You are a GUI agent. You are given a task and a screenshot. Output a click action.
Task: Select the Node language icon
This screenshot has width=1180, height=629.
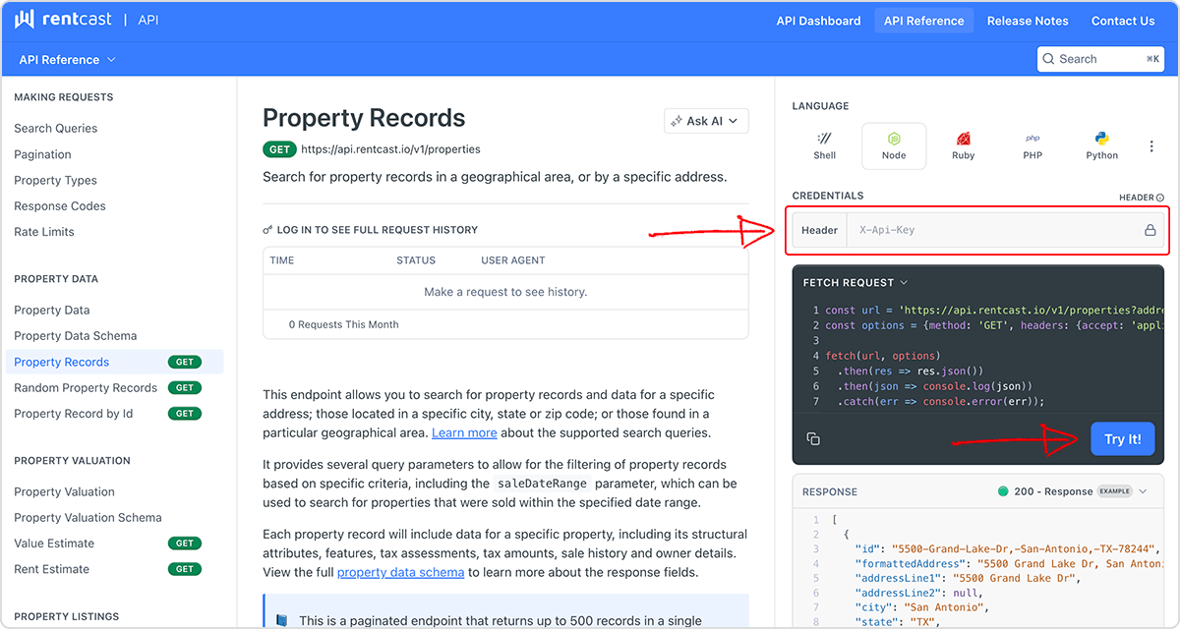(x=894, y=139)
